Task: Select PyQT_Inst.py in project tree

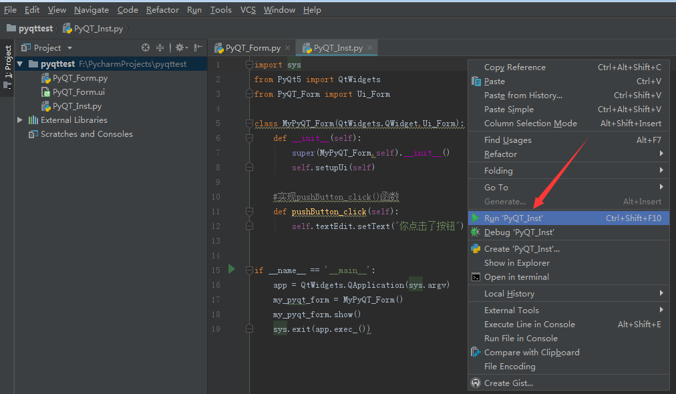Action: 77,106
